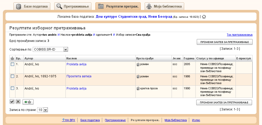Open the Ток претраживања link

pos(240,35)
